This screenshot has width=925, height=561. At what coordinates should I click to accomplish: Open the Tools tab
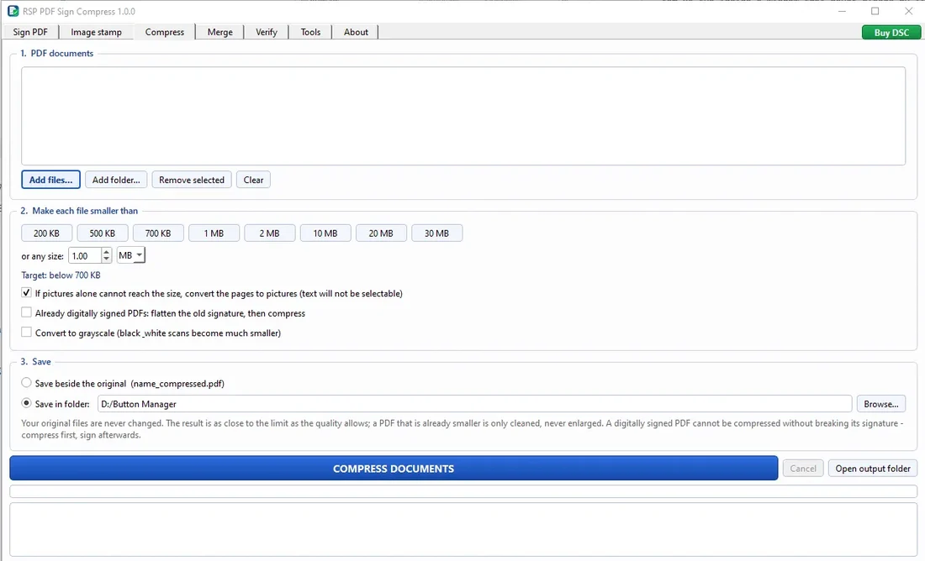(310, 32)
